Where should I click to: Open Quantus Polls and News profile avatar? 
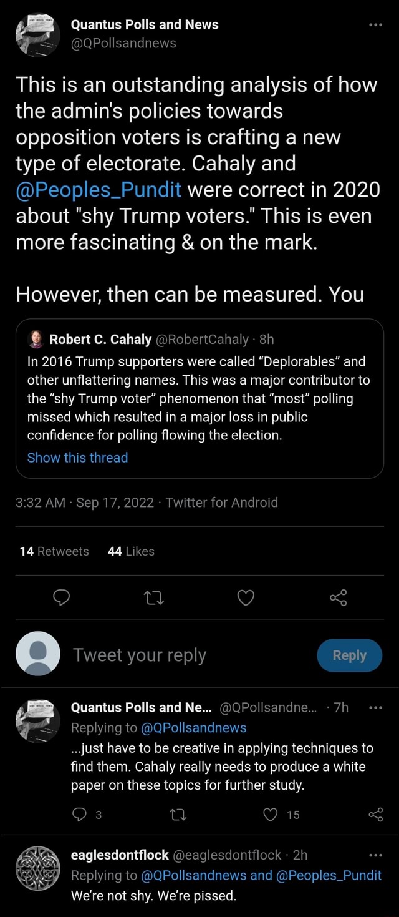tap(37, 34)
